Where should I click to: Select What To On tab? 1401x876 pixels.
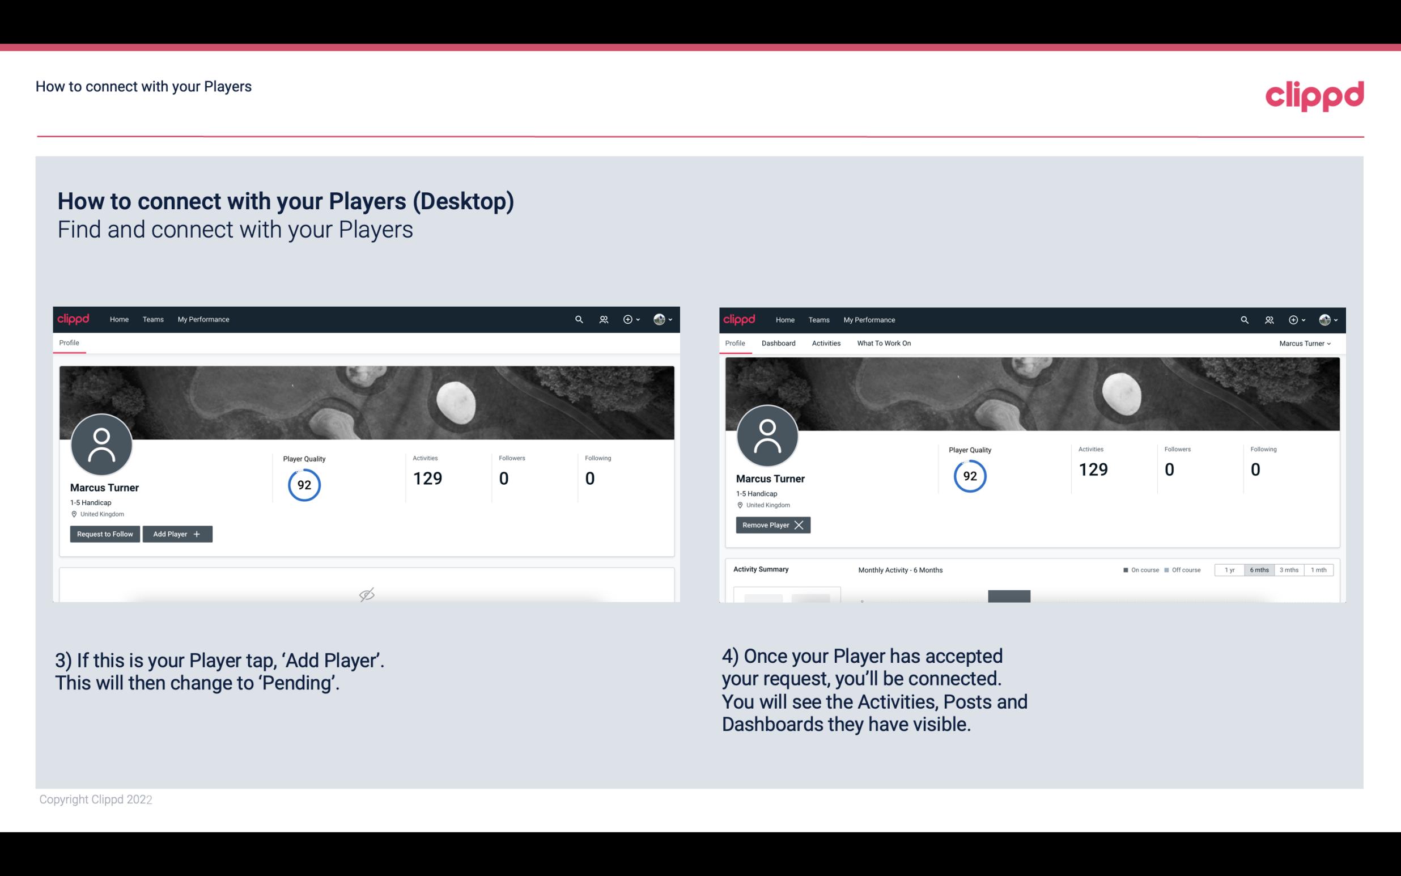pyautogui.click(x=884, y=343)
